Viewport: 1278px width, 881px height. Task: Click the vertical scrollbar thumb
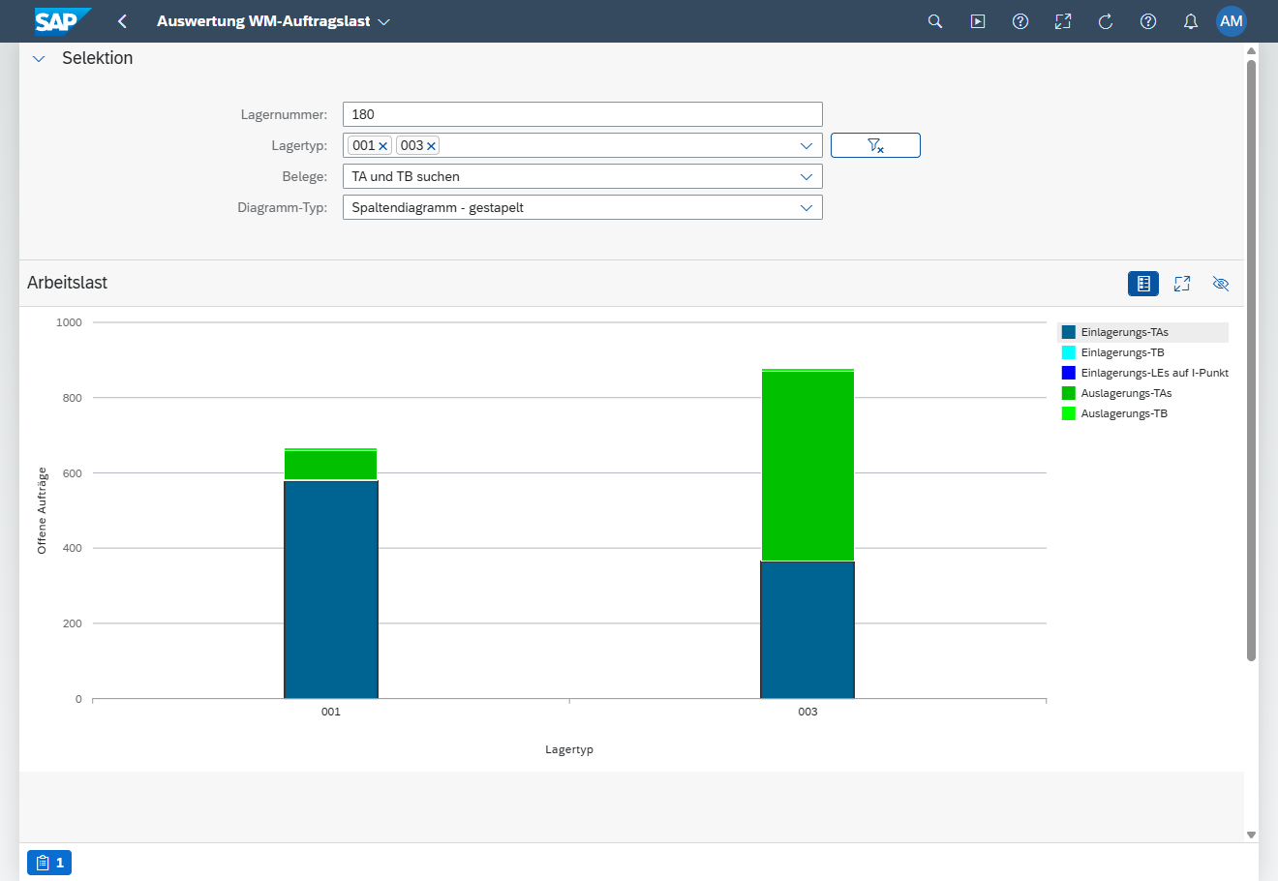[1251, 360]
